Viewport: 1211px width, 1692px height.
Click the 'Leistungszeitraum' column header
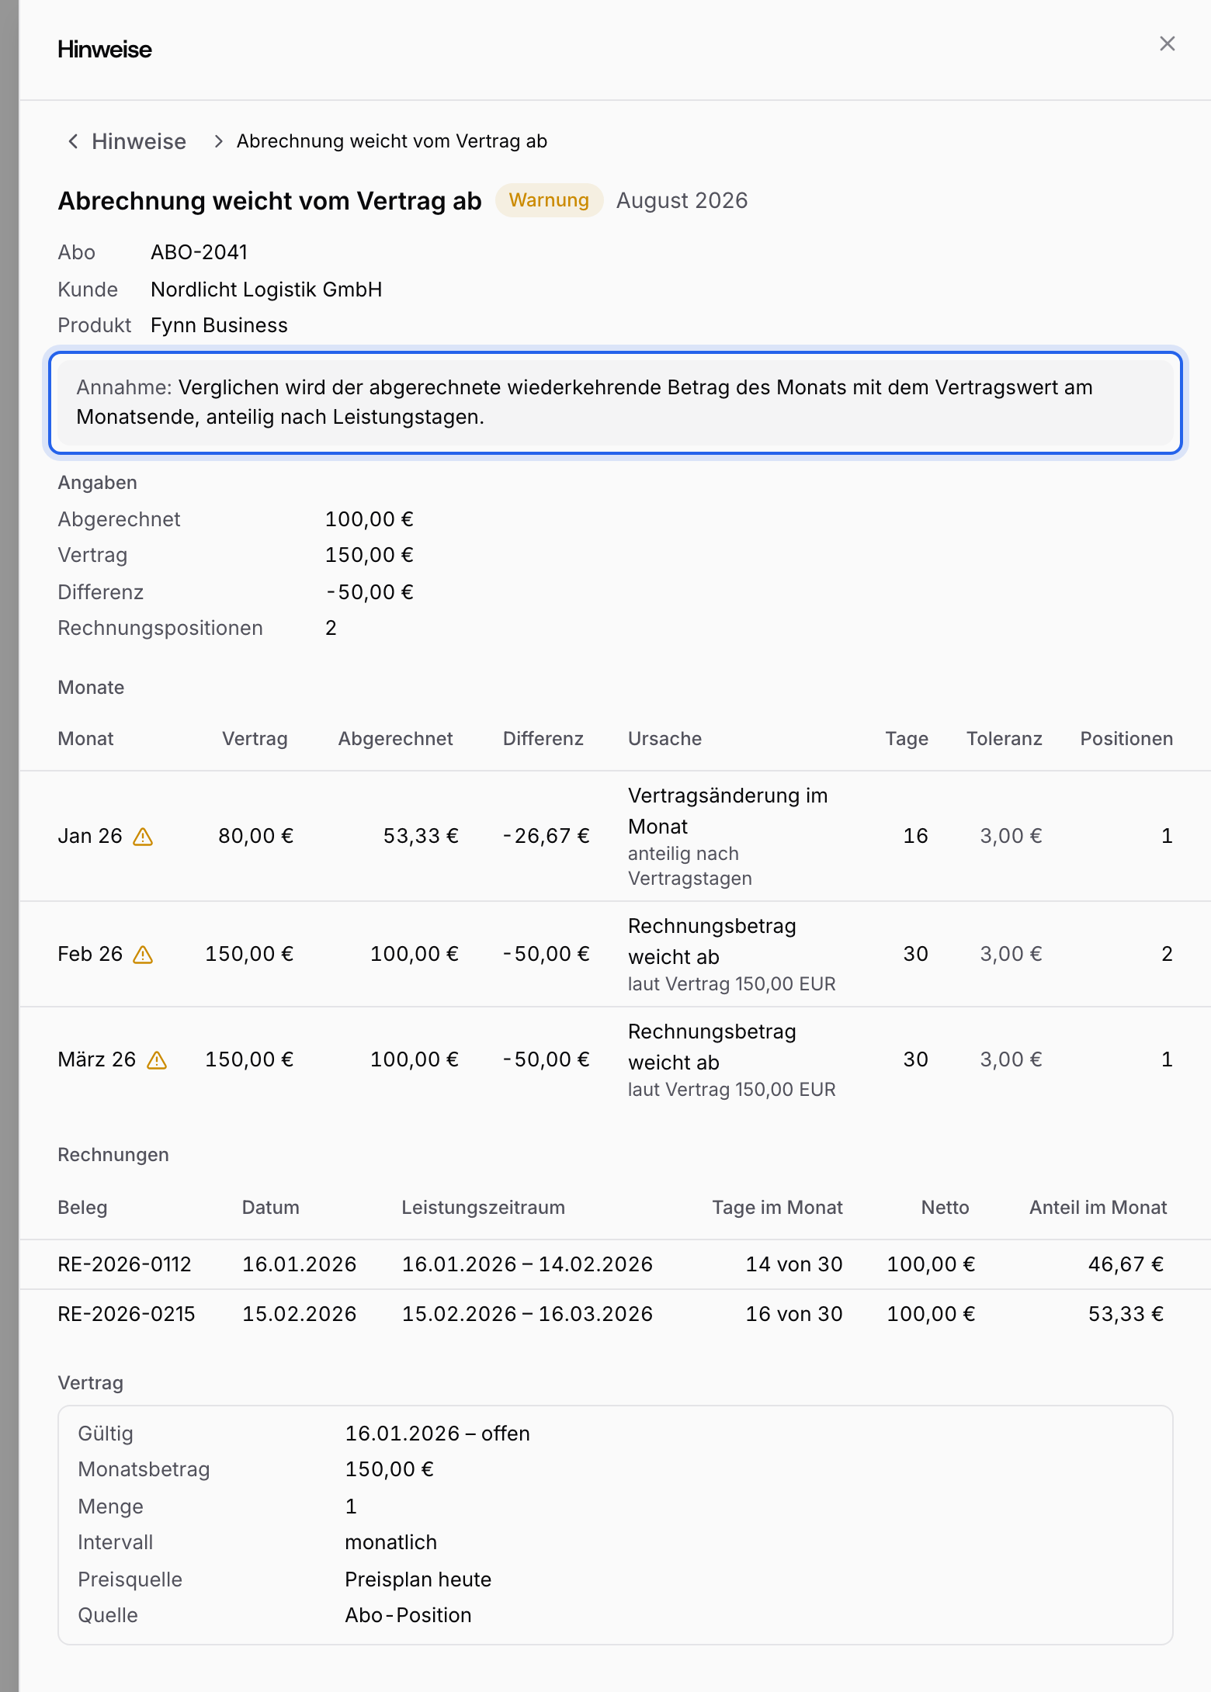483,1208
